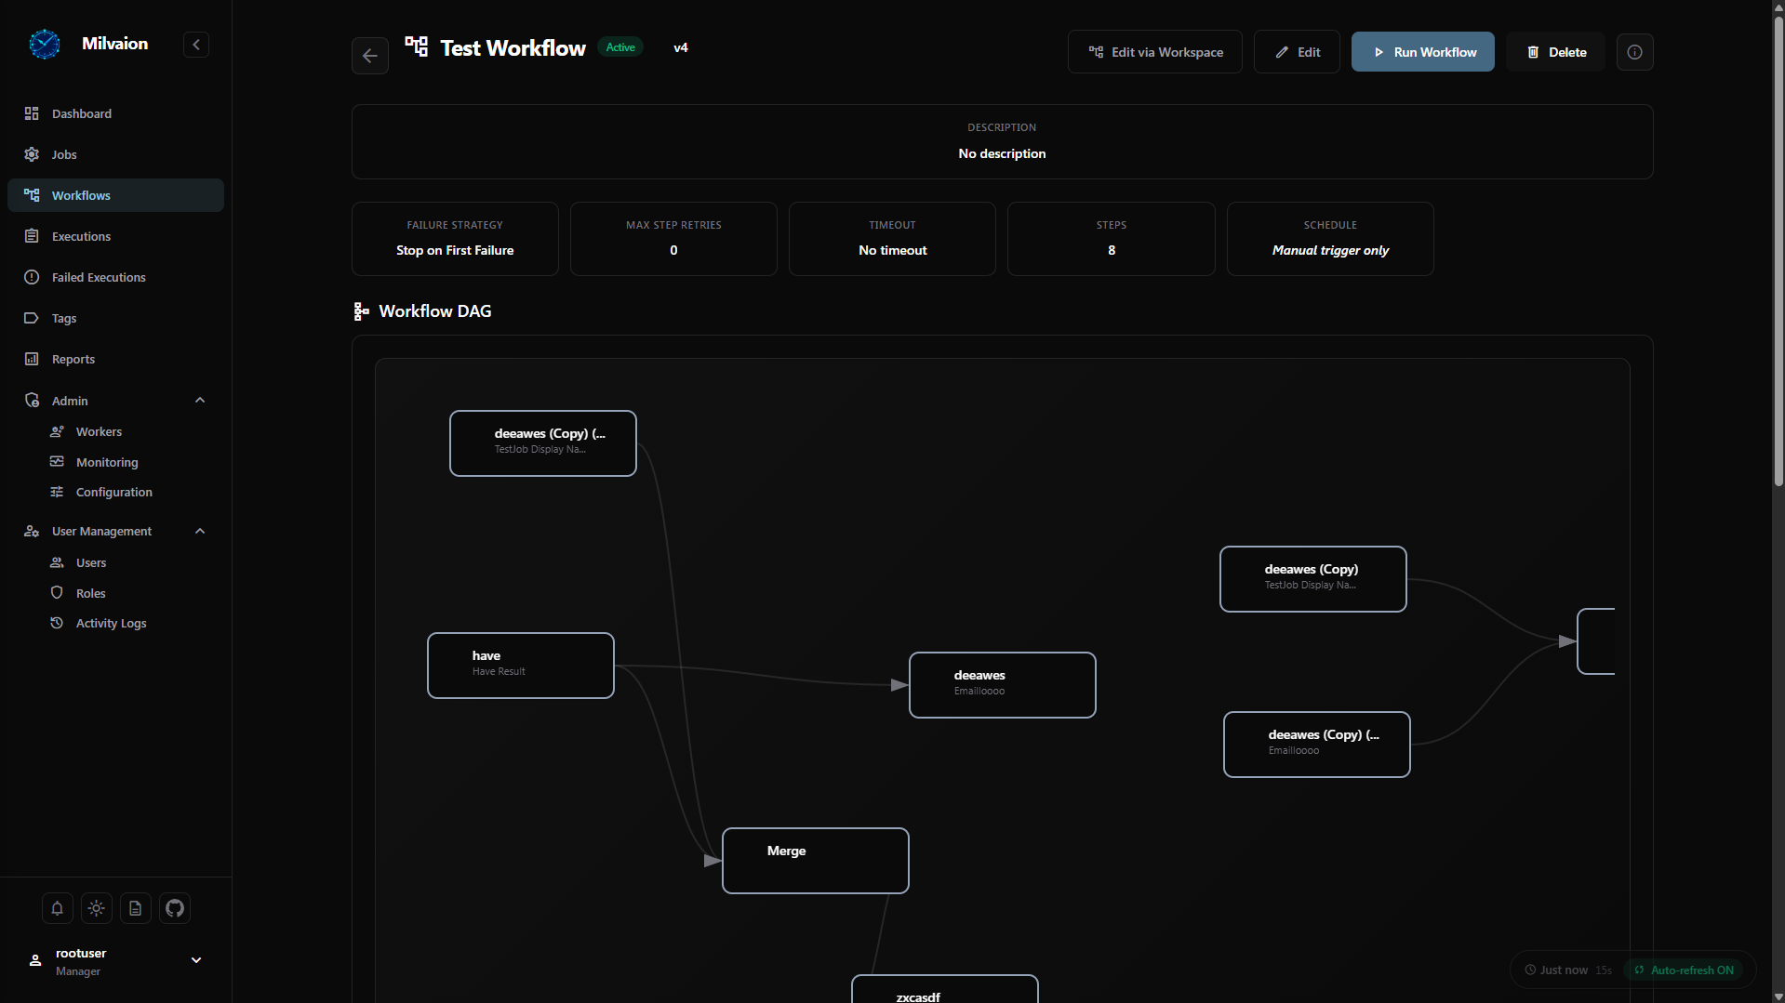Toggle light/dark theme sun icon
Screen dimensions: 1785x1003
click(x=97, y=908)
